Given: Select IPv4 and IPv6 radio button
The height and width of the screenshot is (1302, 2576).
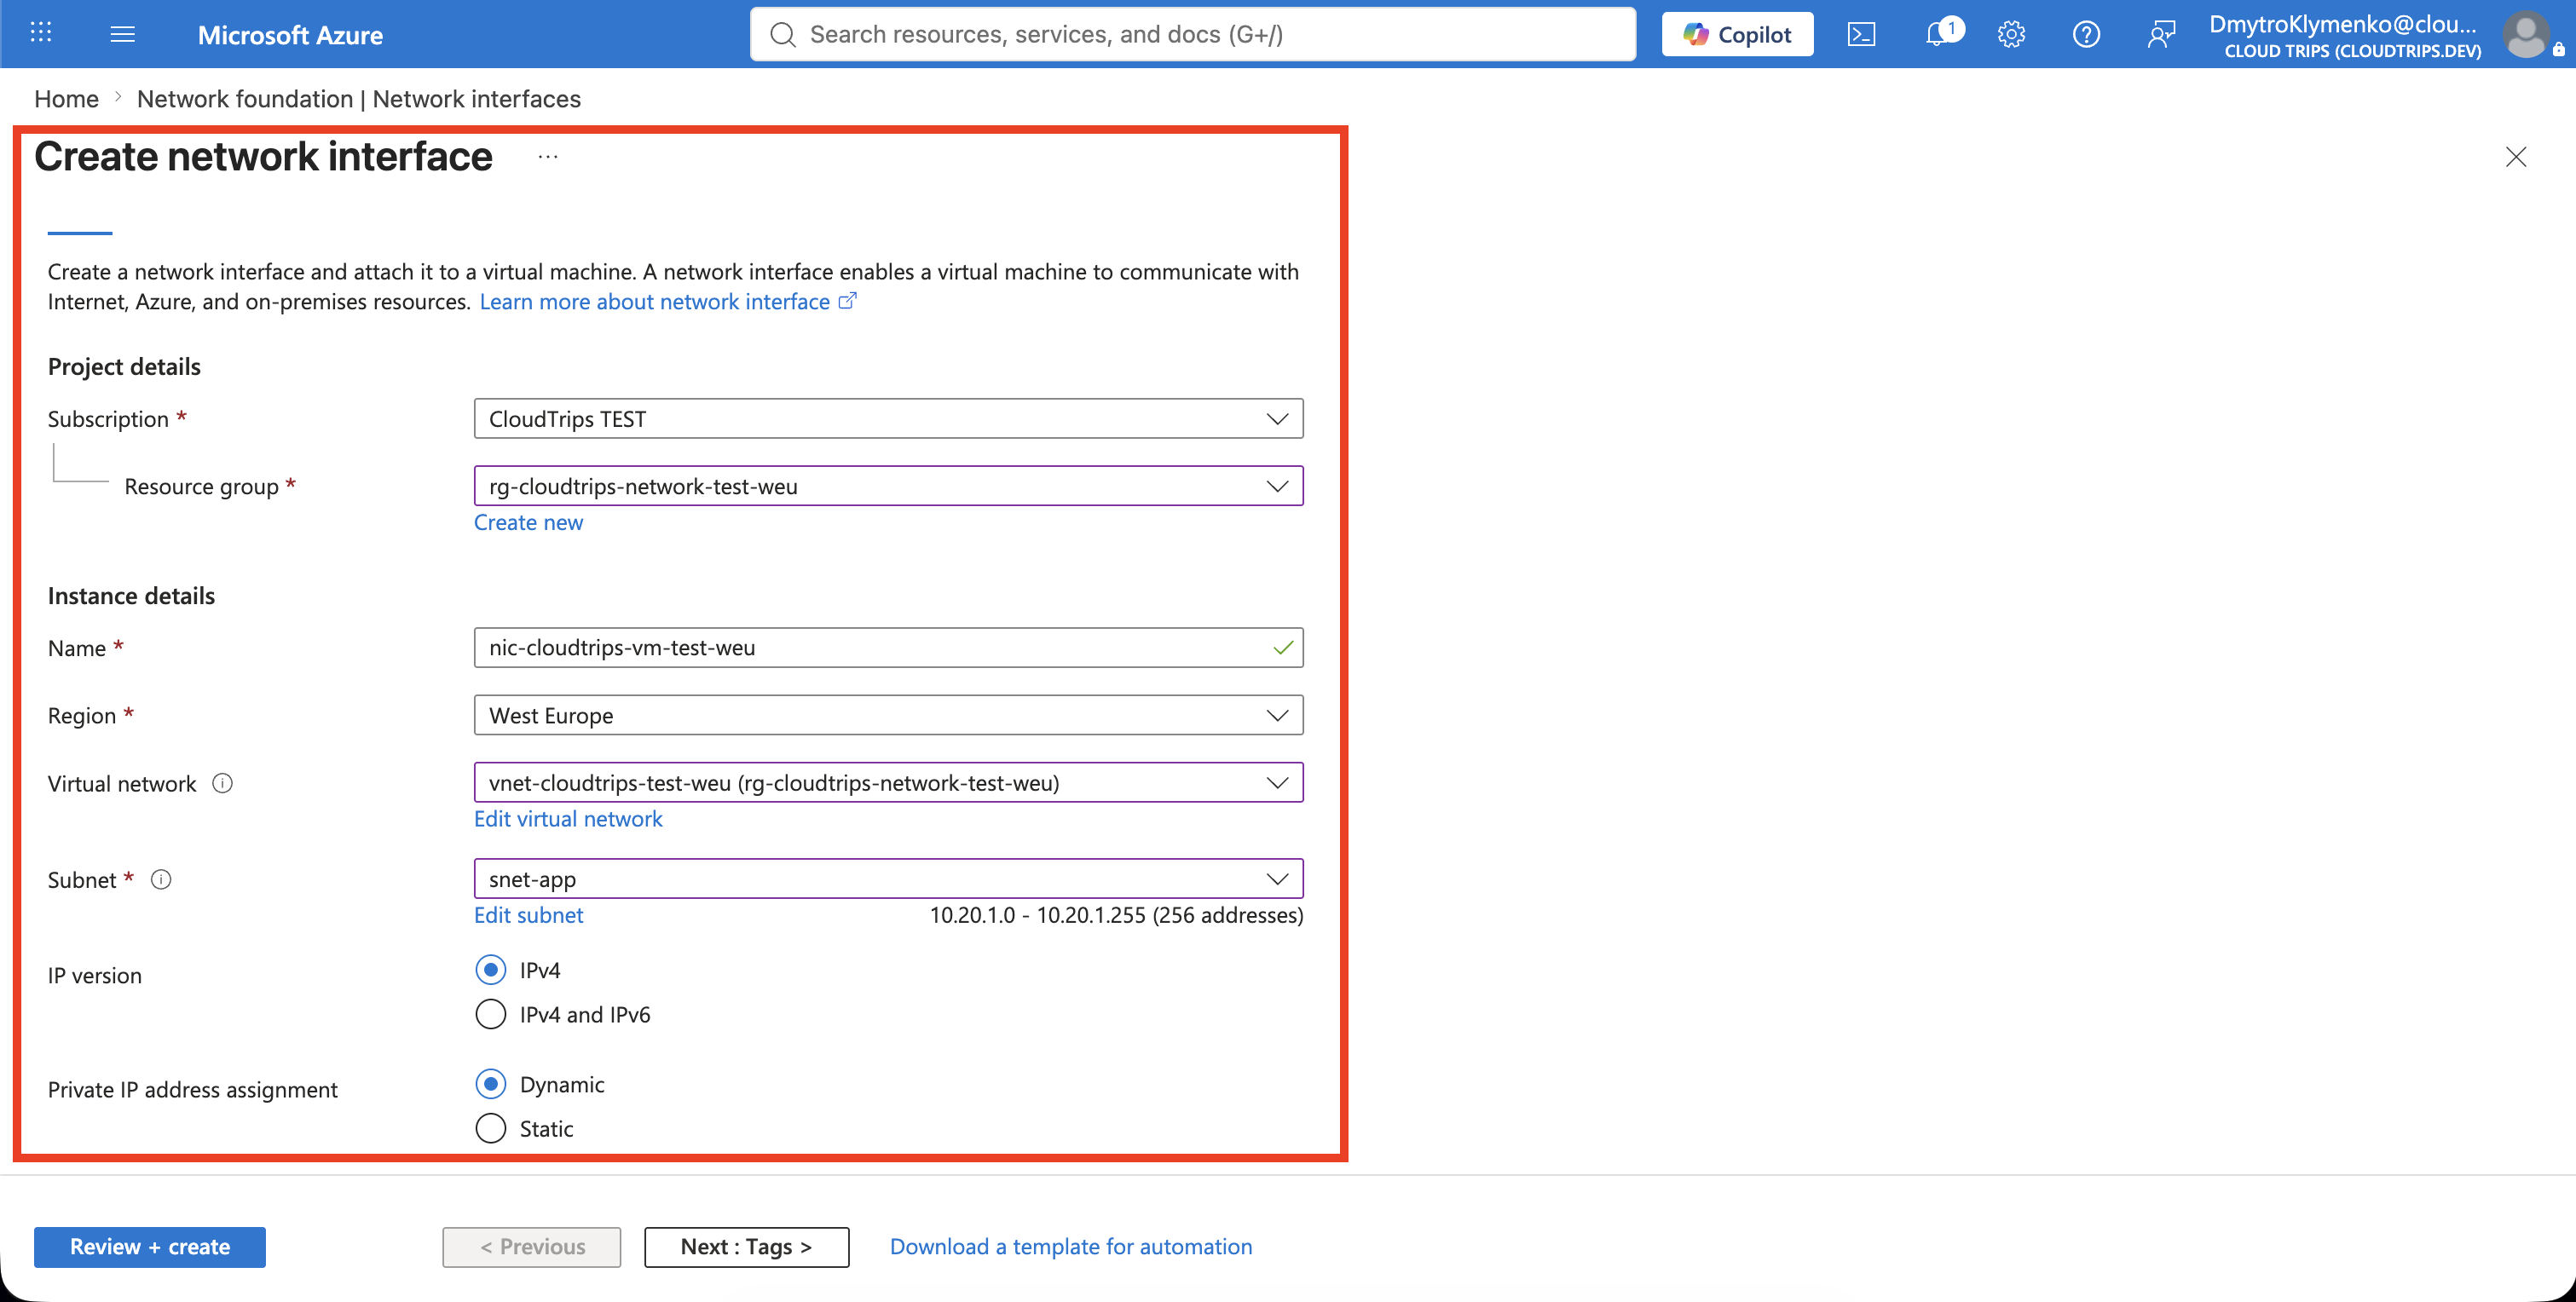Looking at the screenshot, I should point(490,1013).
